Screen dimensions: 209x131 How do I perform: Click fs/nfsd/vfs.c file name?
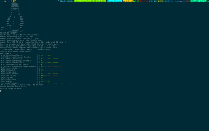coord(7,81)
